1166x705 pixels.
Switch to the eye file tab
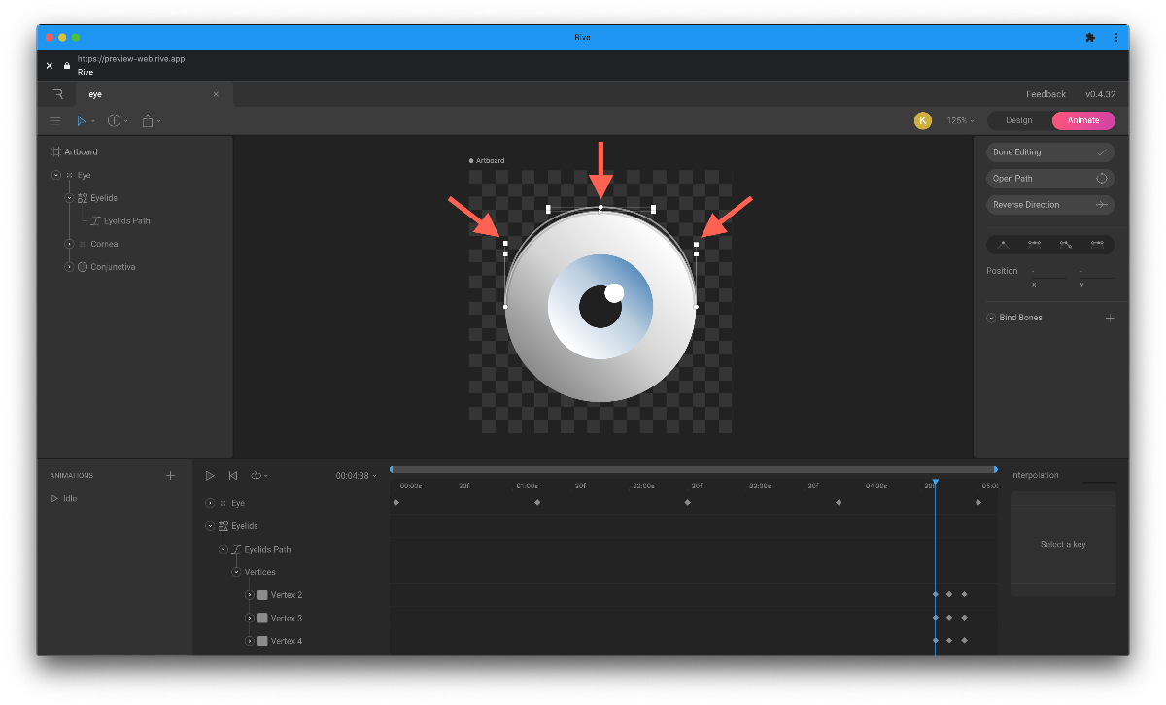[x=154, y=94]
